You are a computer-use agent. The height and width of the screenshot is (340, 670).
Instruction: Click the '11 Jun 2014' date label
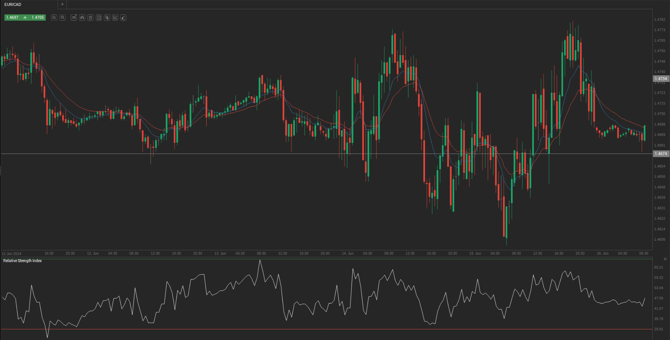point(11,254)
